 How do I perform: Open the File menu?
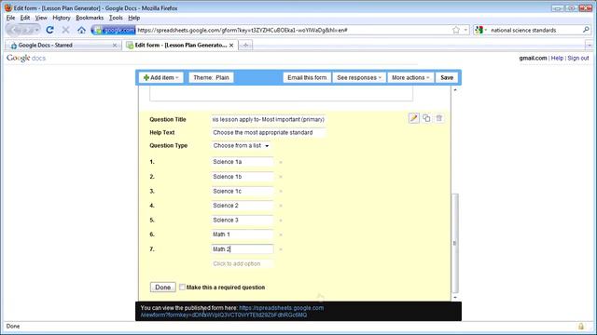10,18
